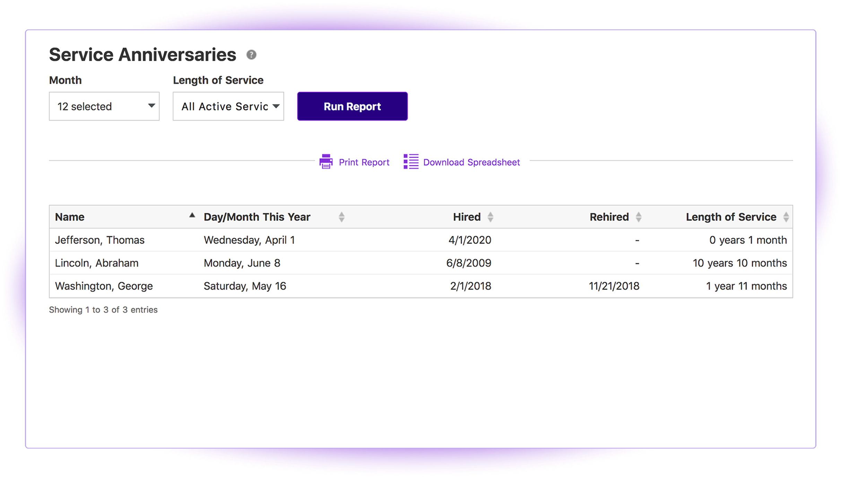Click the Print Report link

[364, 162]
